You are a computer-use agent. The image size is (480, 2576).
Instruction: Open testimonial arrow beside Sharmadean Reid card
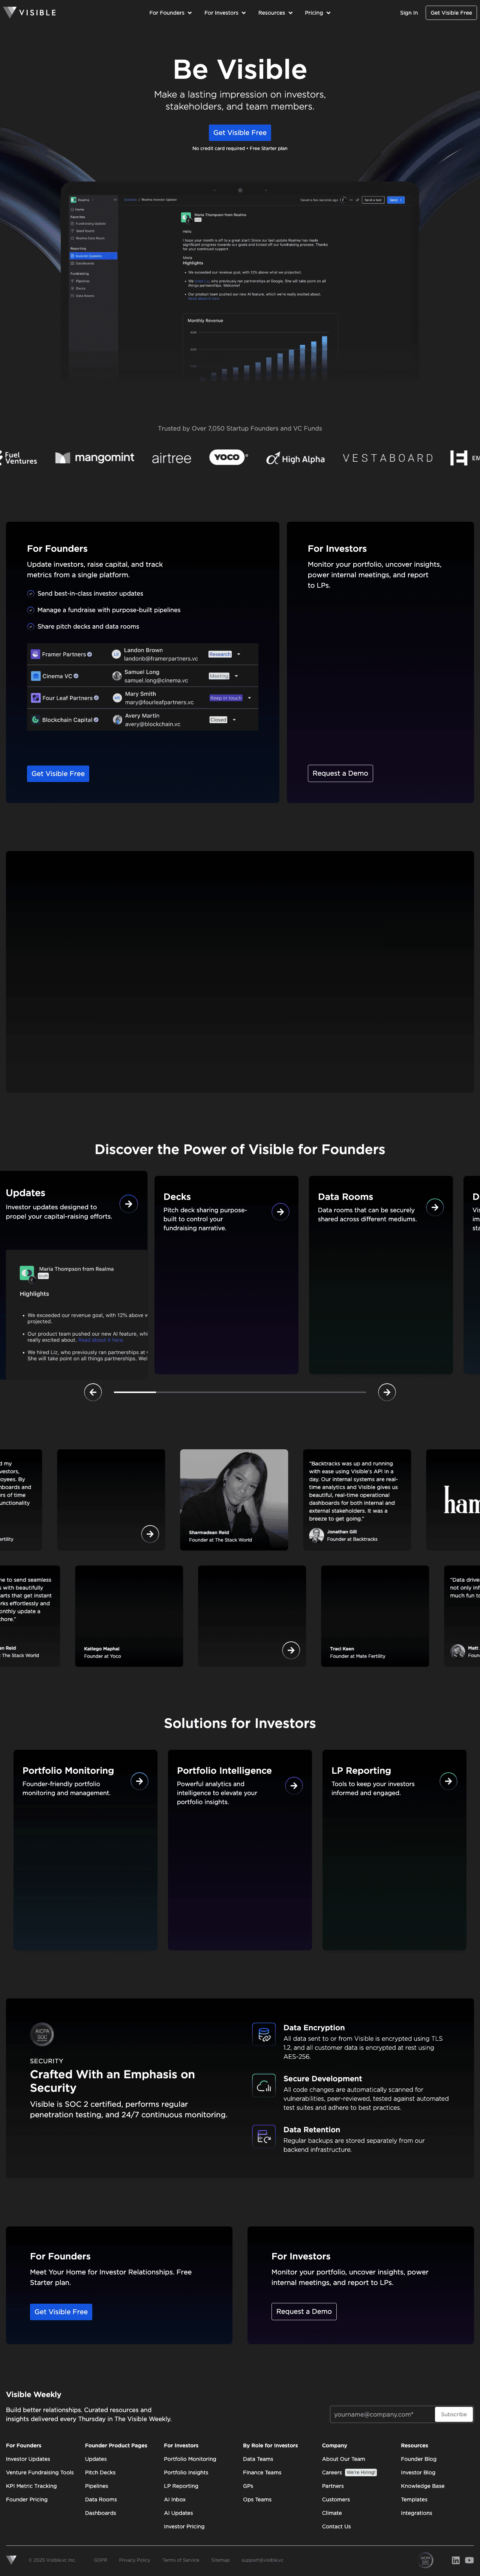150,1534
